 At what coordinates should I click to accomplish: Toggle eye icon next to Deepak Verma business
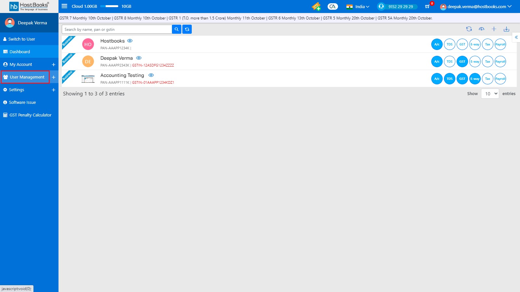[x=139, y=58]
